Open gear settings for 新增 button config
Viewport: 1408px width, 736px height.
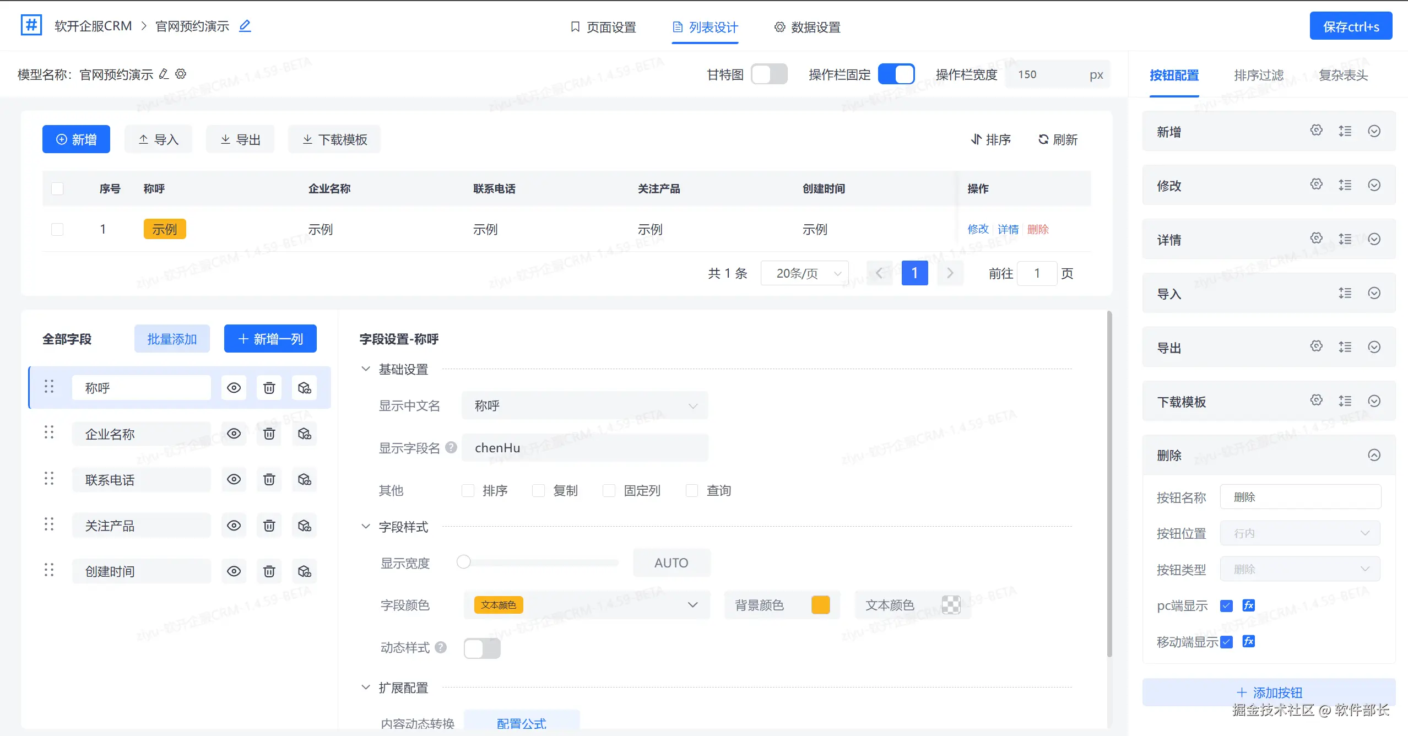click(1316, 131)
